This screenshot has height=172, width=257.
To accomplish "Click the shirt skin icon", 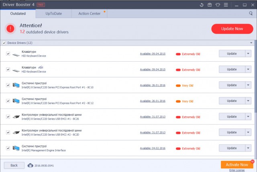I will tap(218, 5).
